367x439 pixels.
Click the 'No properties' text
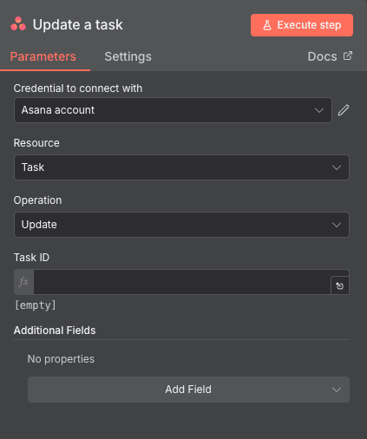(x=61, y=359)
